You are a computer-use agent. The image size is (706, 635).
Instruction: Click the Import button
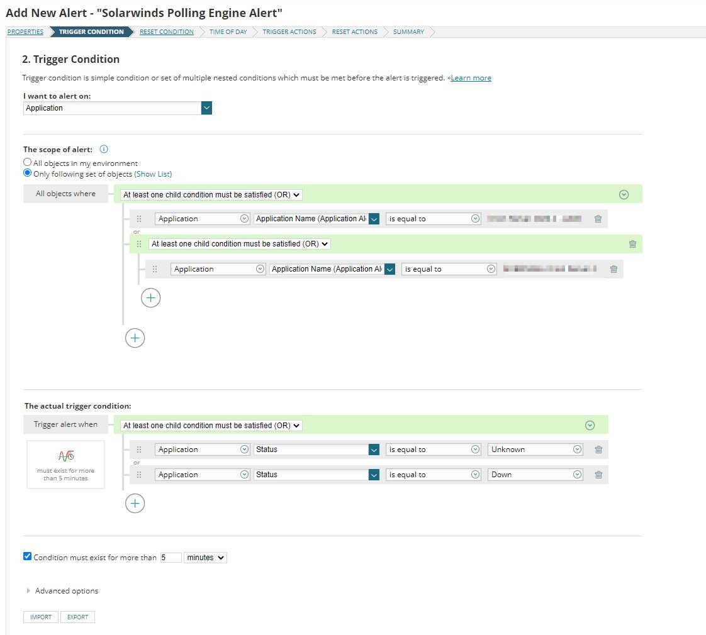point(41,617)
